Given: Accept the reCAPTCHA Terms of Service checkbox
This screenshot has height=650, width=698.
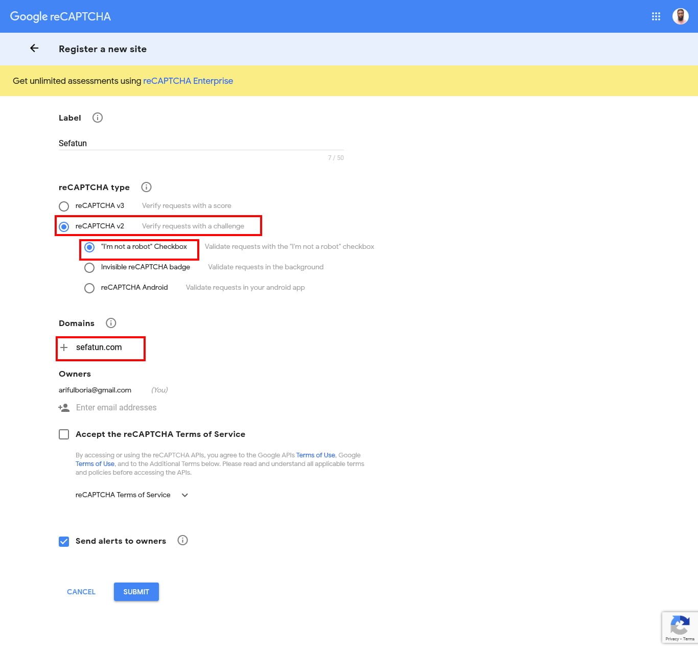Looking at the screenshot, I should click(x=64, y=434).
